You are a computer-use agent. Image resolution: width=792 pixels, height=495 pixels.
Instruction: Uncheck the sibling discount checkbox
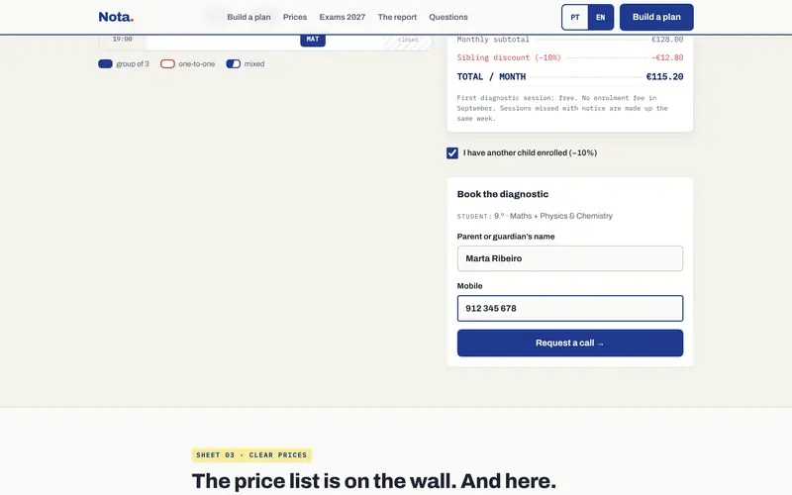[452, 153]
